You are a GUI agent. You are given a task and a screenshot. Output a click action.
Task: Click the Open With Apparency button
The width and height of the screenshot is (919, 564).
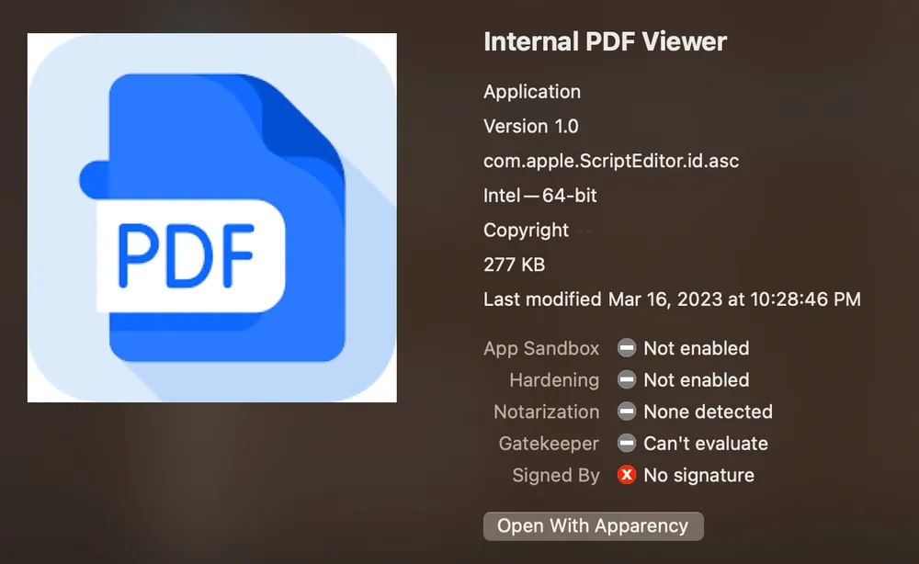point(593,525)
